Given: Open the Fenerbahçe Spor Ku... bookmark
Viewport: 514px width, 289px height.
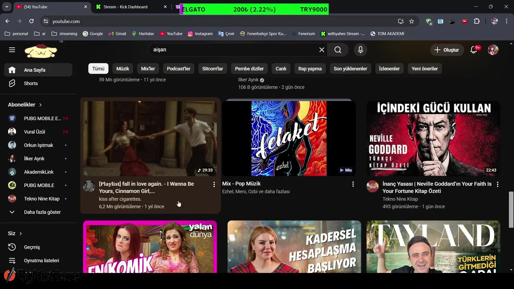Looking at the screenshot, I should (263, 34).
